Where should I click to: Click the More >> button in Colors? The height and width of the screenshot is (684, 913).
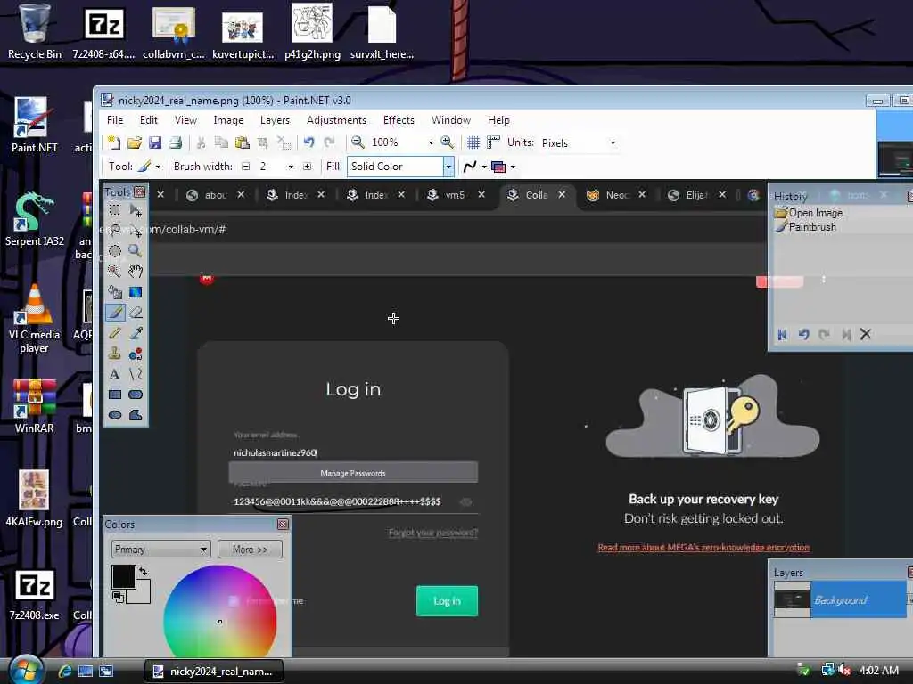click(250, 549)
